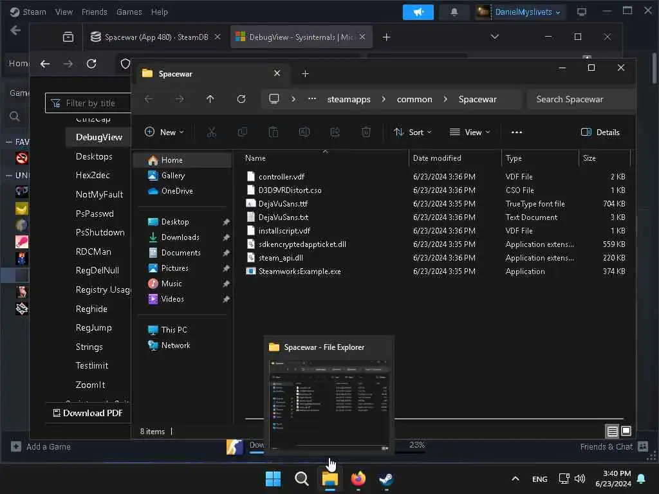
Task: Click Filter by title input box
Action: tap(89, 103)
